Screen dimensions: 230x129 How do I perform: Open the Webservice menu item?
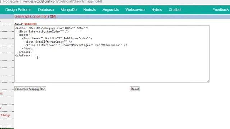tap(135, 10)
